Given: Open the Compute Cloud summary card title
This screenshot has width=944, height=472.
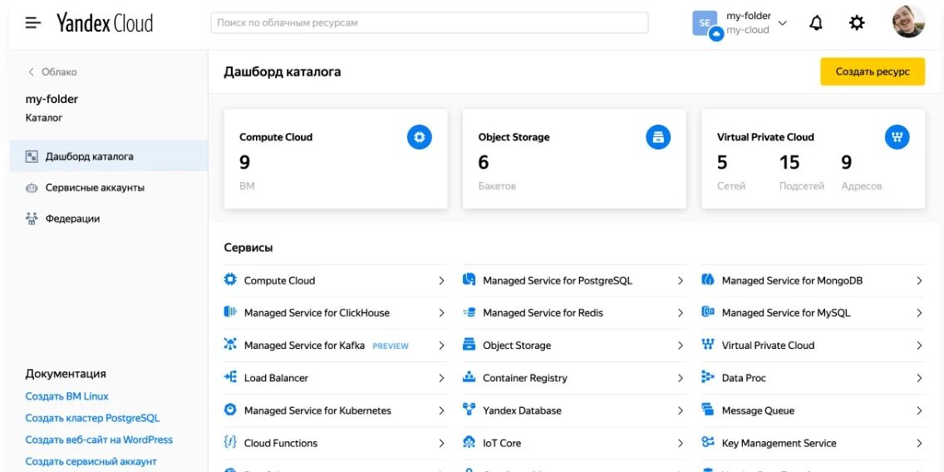Looking at the screenshot, I should [x=276, y=137].
